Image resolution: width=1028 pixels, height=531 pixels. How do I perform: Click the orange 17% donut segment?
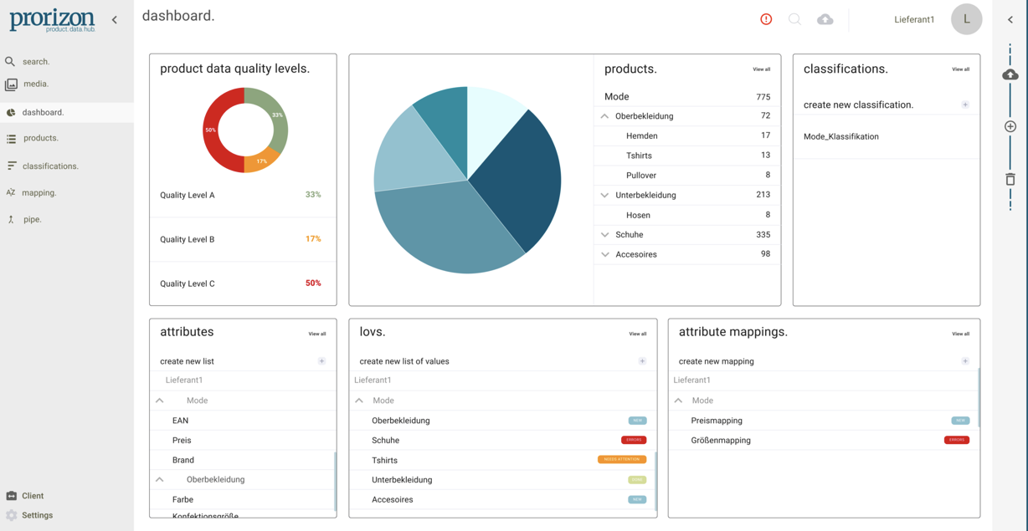coord(261,161)
